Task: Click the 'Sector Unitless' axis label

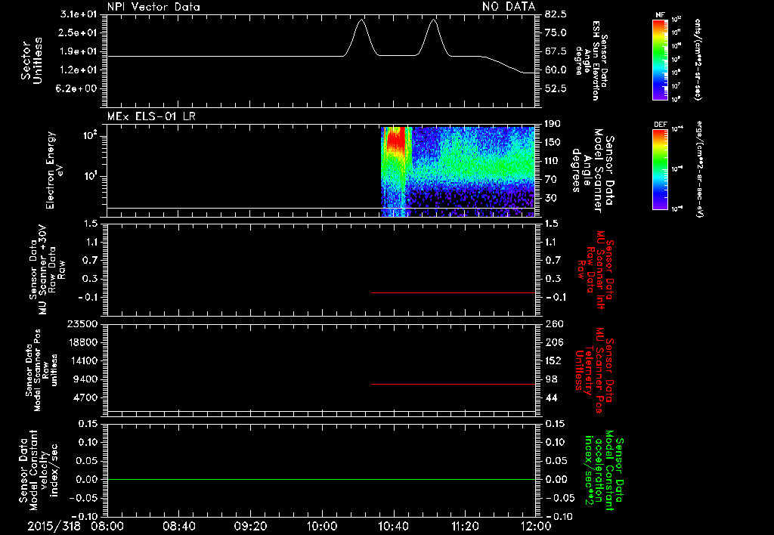Action: (32, 60)
